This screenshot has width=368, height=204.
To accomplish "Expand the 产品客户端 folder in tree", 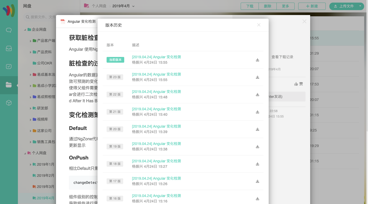I will [x=31, y=41].
